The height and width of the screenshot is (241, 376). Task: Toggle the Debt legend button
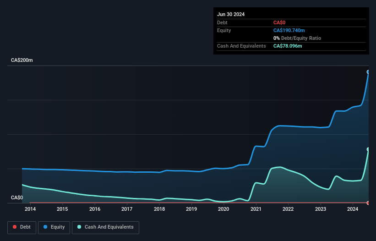click(22, 227)
